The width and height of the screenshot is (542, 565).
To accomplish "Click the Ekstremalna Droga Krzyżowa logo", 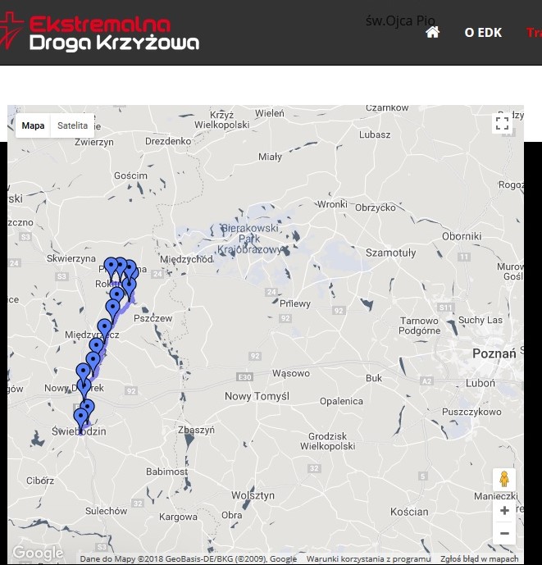I will (99, 32).
